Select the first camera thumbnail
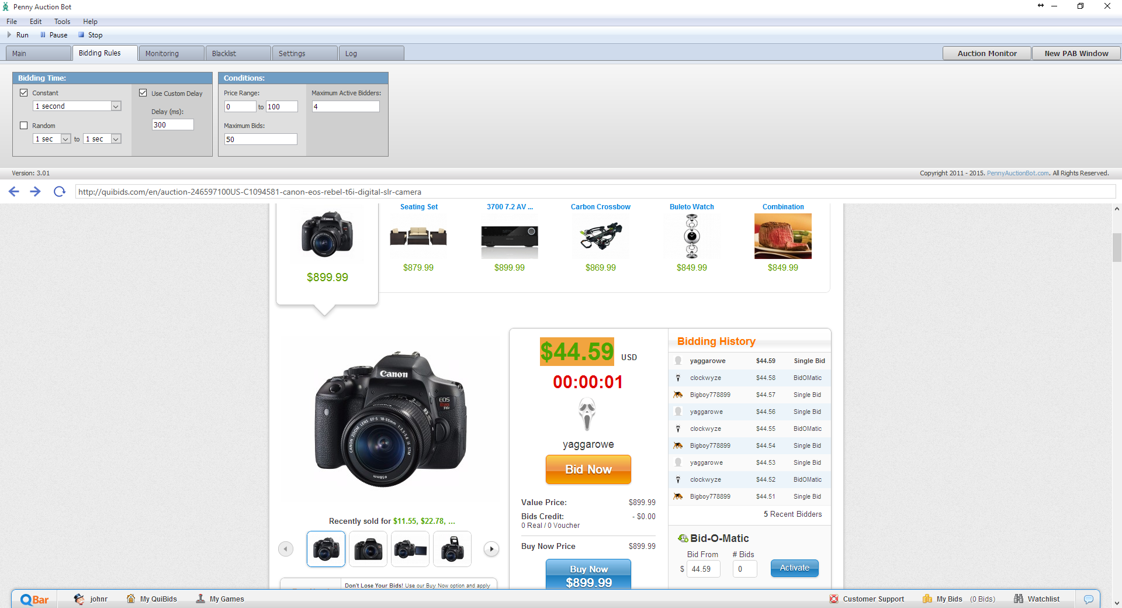Image resolution: width=1122 pixels, height=608 pixels. pyautogui.click(x=326, y=549)
